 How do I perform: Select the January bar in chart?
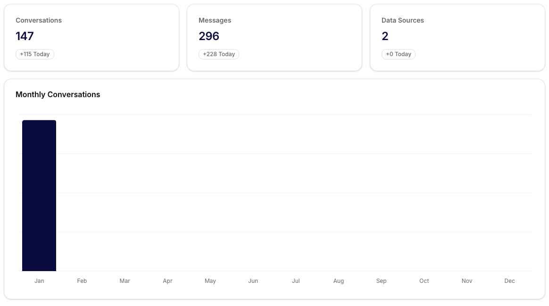click(x=39, y=196)
